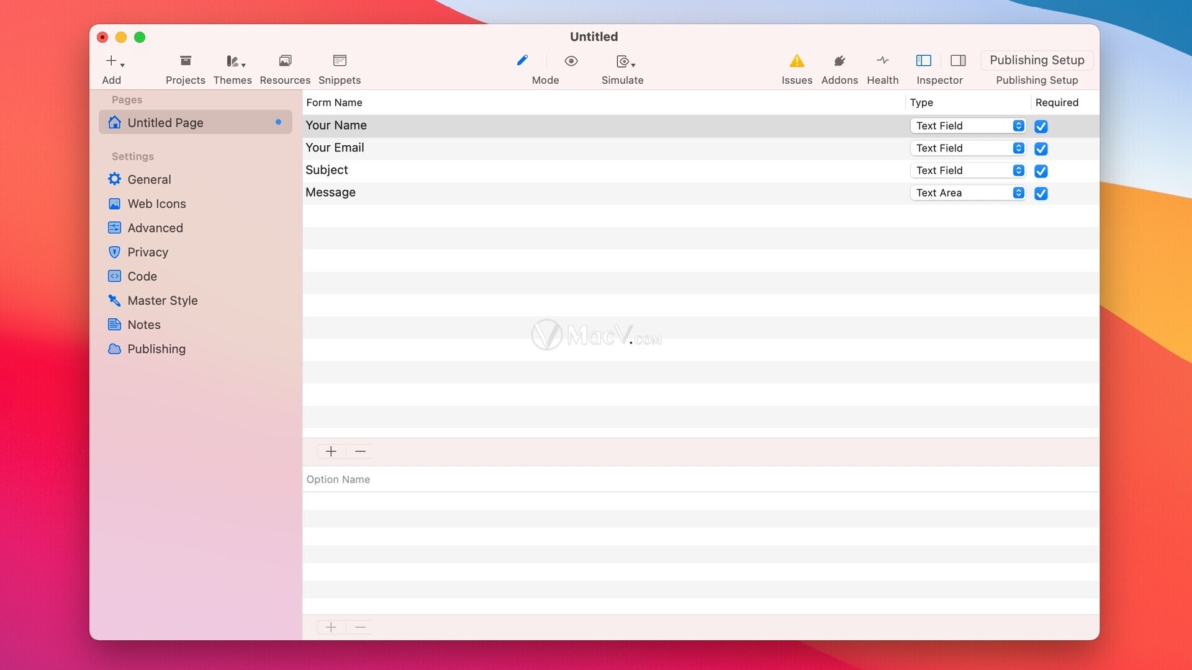The height and width of the screenshot is (670, 1192).
Task: Uncheck Required for Subject
Action: coord(1041,171)
